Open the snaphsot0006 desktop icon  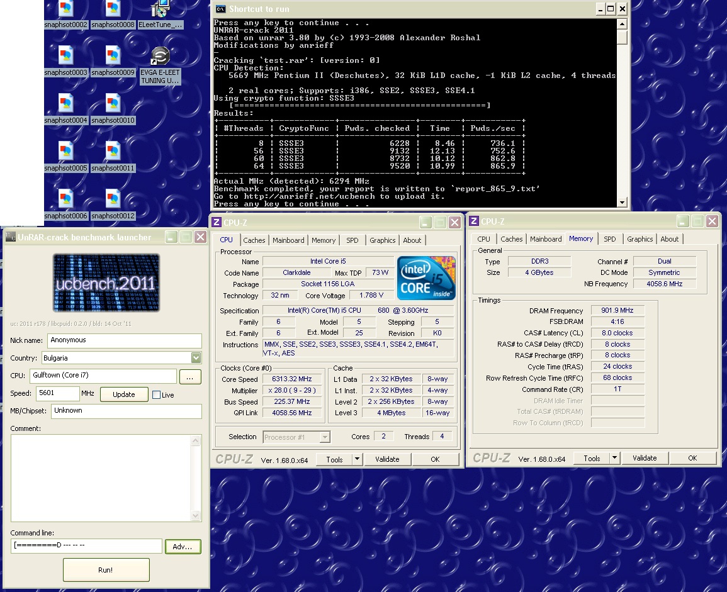pos(66,204)
